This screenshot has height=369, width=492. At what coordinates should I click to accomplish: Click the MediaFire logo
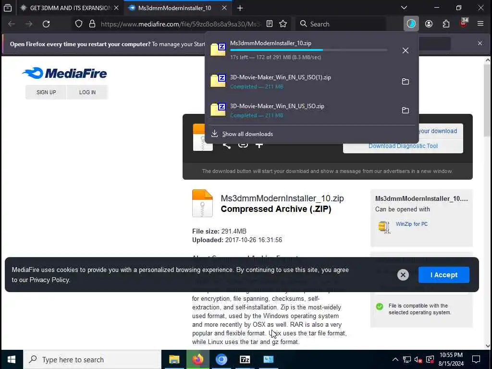pyautogui.click(x=65, y=73)
